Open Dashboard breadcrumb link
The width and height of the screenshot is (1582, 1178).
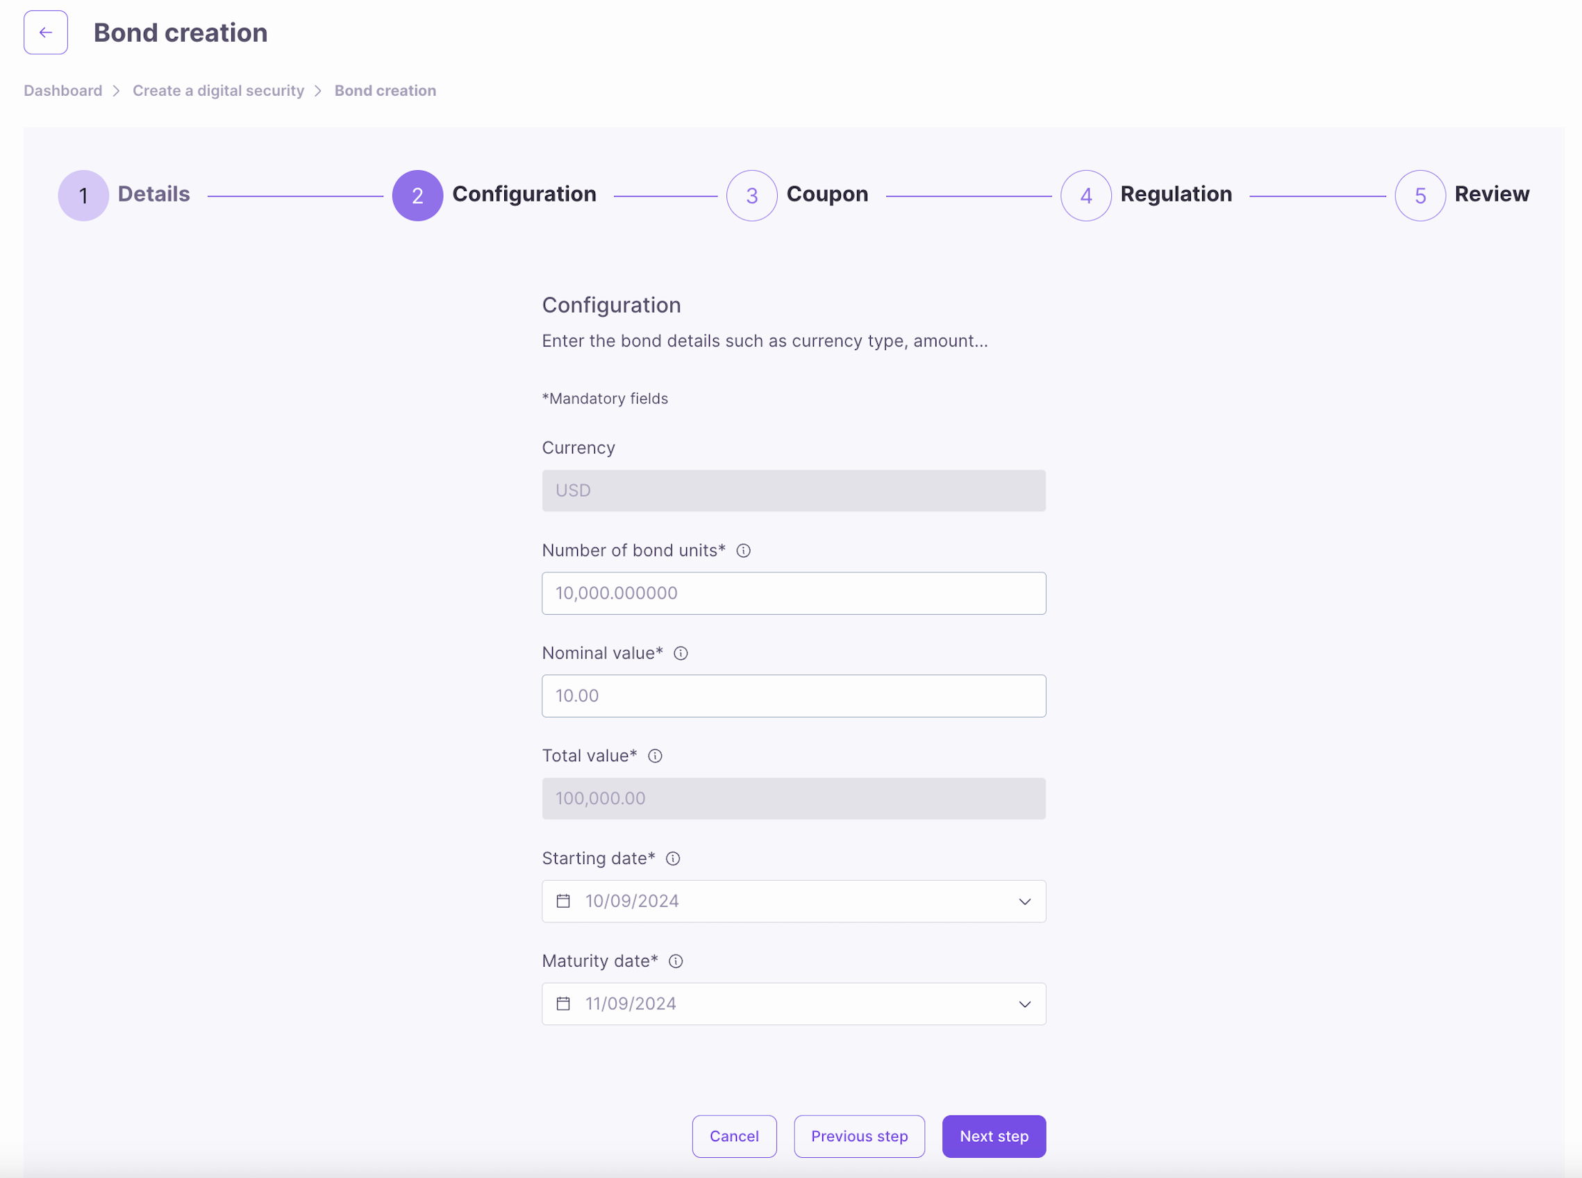[x=63, y=90]
